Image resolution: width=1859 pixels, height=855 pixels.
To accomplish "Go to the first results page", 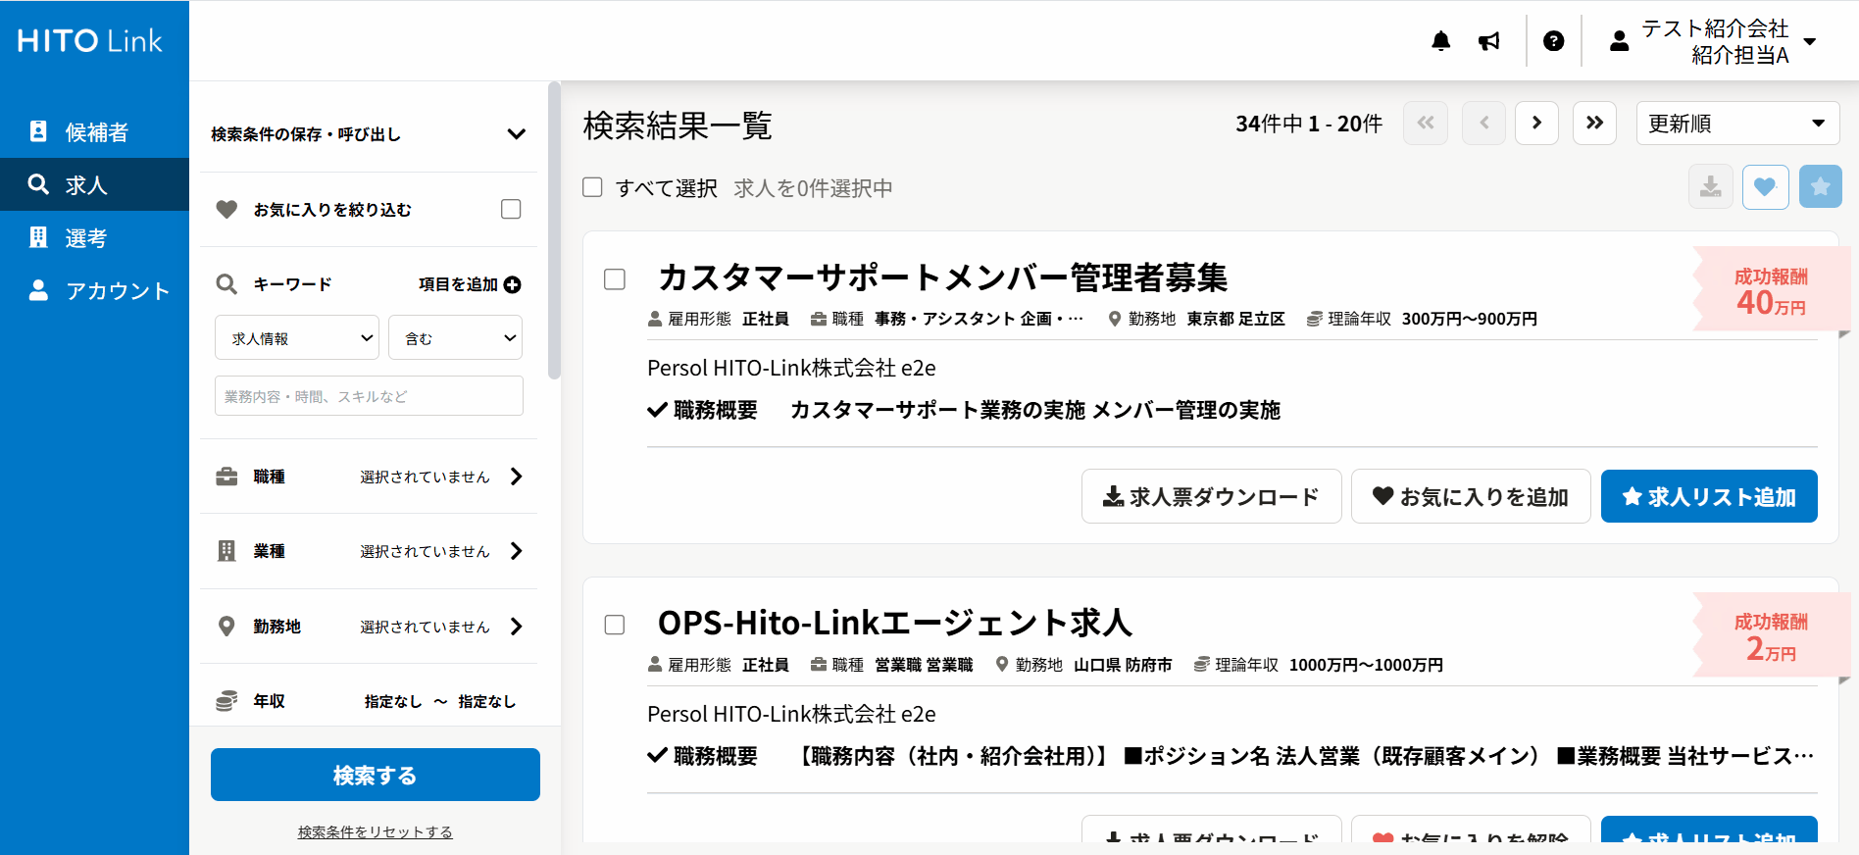I will (1426, 124).
